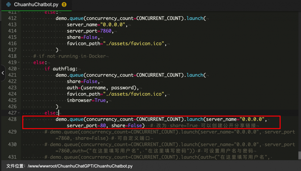
Task: Place cursor on server_port=80 value
Action: click(x=103, y=125)
